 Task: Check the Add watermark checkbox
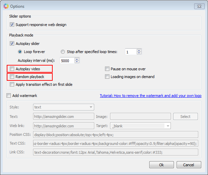click(x=9, y=96)
